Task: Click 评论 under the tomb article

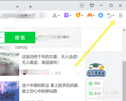Action: [58, 73]
